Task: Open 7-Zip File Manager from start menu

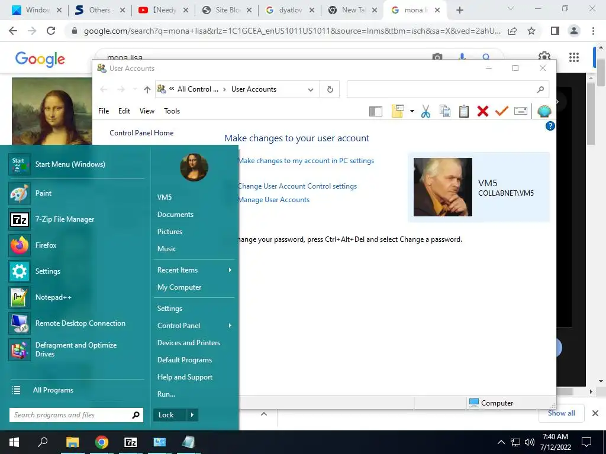Action: (x=76, y=219)
